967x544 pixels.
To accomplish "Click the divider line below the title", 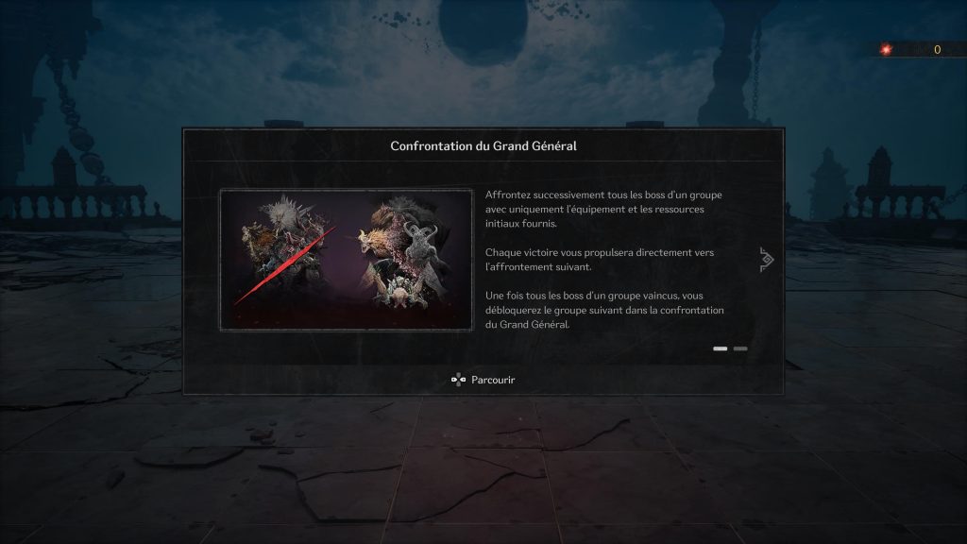I will [x=483, y=161].
